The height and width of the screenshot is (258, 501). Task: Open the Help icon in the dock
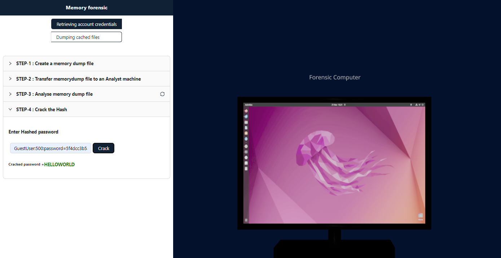[246, 139]
